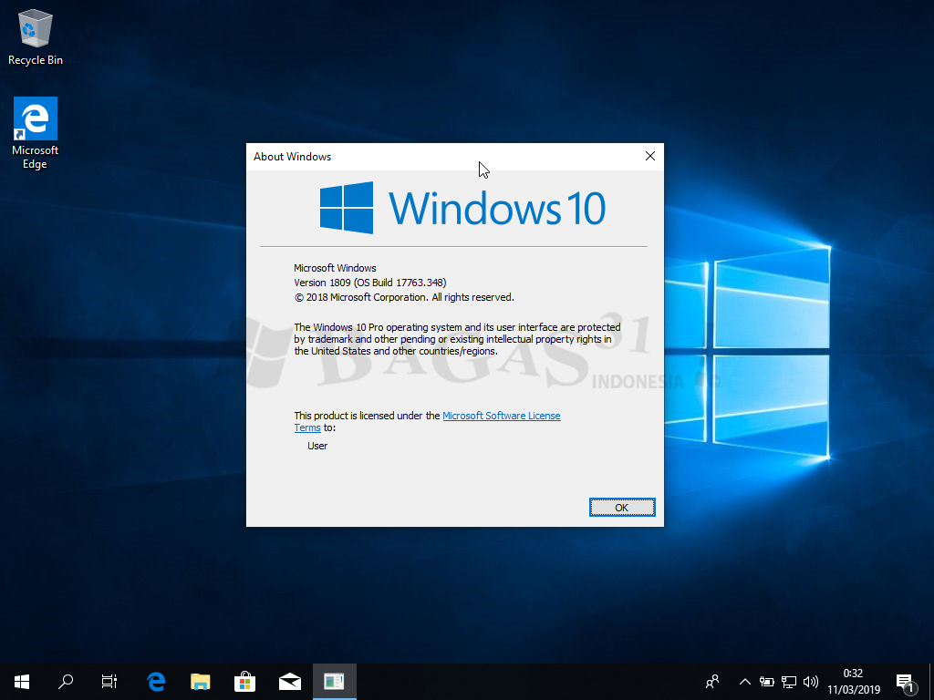Screen dimensions: 934x700
Task: Select the Microsoft Edge desktop shortcut
Action: tap(36, 133)
